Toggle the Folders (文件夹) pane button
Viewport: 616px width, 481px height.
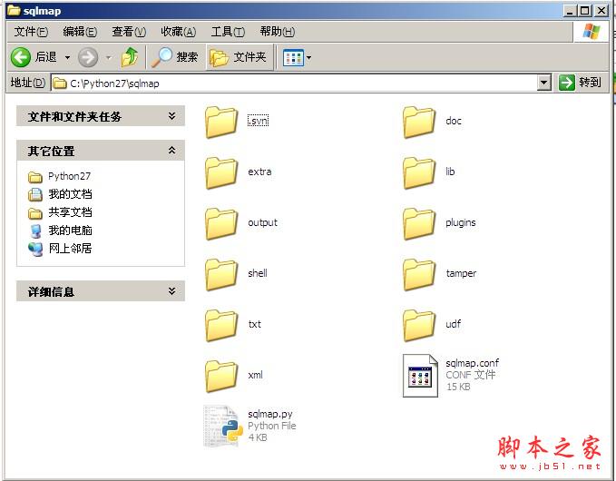[x=239, y=57]
